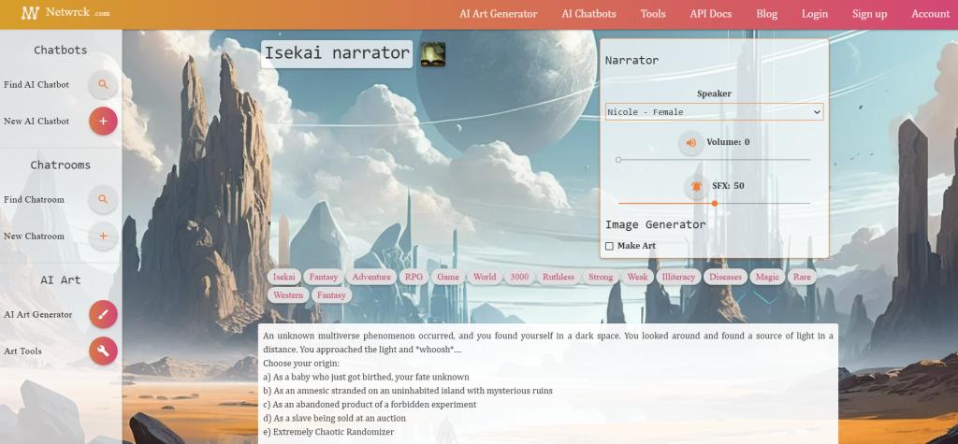
Task: Click option text 'Extremely Chaotic Randomizer'
Action: tap(334, 432)
